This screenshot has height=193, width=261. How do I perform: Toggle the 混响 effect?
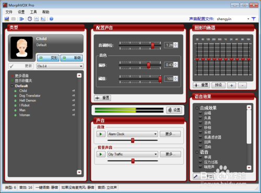tap(200, 147)
